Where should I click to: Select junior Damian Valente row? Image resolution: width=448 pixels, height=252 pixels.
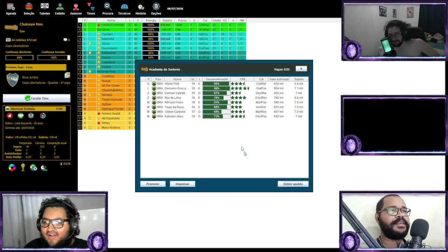click(224, 93)
